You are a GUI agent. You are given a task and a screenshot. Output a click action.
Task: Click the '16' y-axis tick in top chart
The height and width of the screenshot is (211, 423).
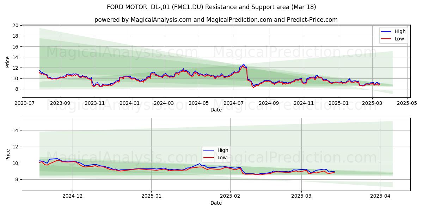pyautogui.click(x=16, y=46)
